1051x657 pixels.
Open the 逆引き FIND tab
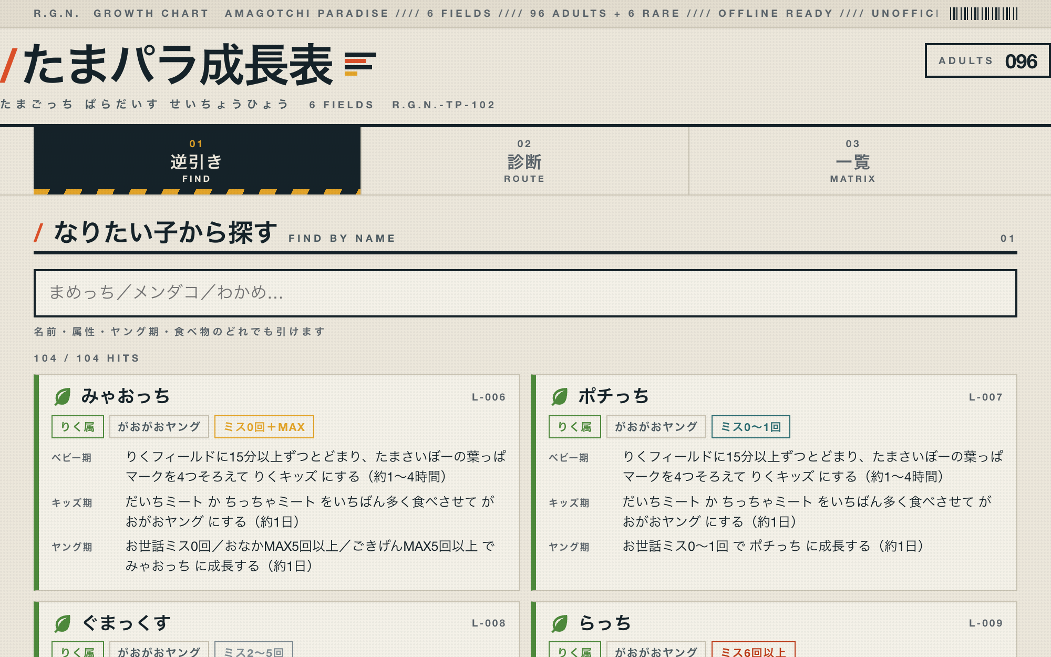197,161
